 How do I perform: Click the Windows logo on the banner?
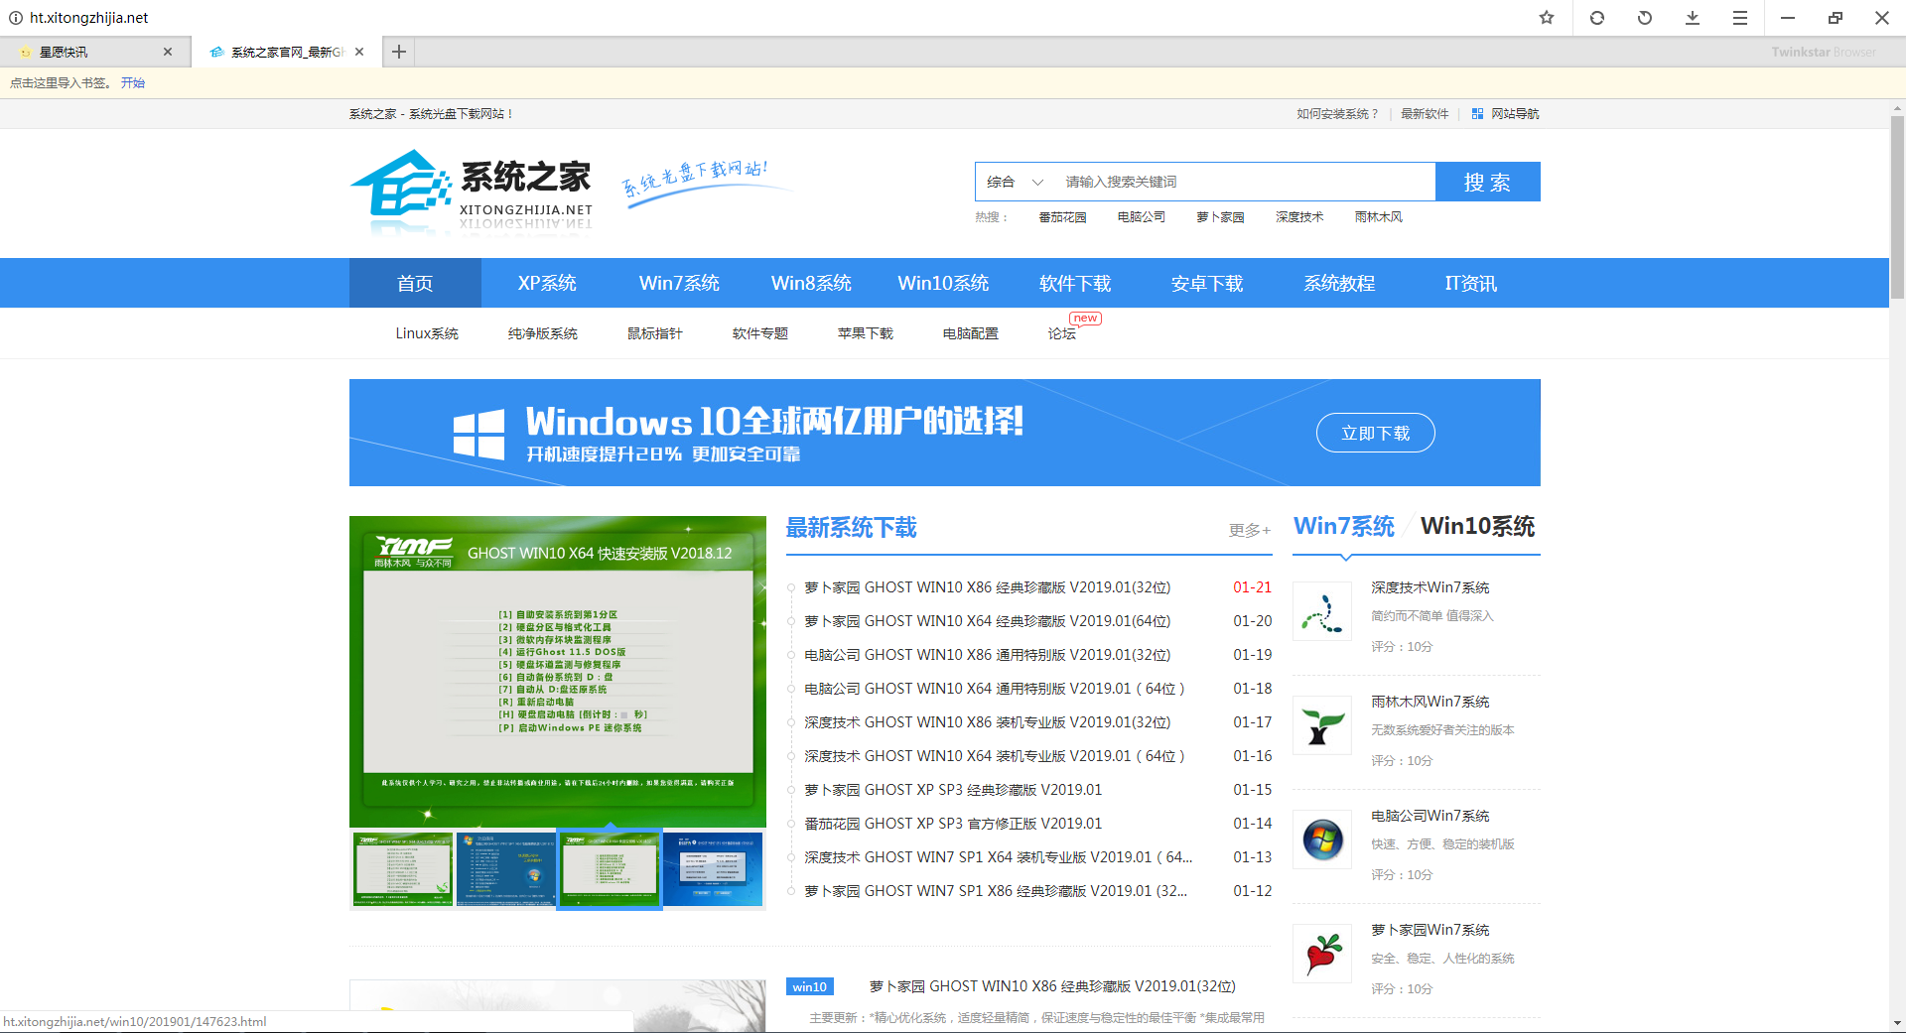pos(478,434)
